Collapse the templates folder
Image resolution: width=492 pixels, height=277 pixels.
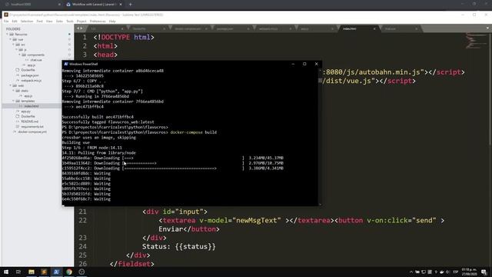[x=14, y=101]
